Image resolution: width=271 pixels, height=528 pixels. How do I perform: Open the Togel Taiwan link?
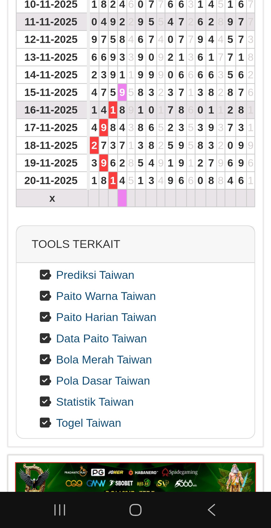coord(89,423)
